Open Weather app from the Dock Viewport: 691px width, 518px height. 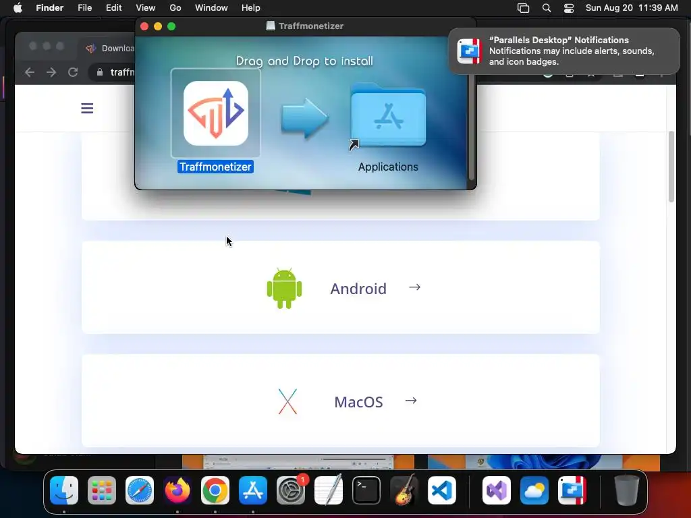click(534, 490)
